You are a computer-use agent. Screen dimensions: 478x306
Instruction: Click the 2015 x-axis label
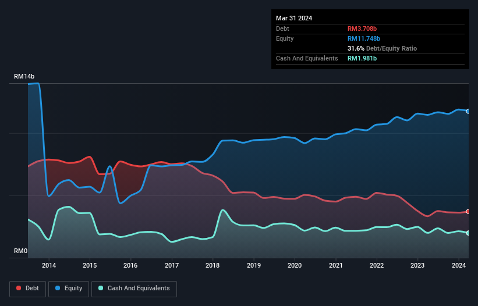point(90,265)
